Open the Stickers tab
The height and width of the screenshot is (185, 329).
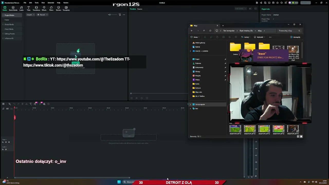point(58,8)
